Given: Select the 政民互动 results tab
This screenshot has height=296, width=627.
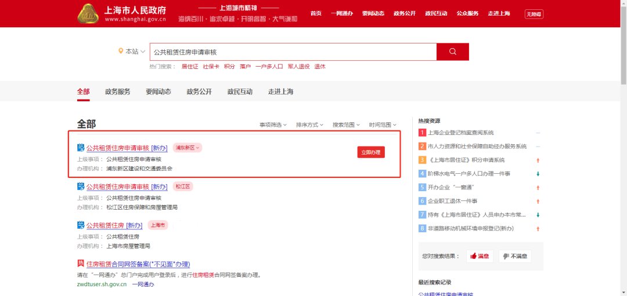Looking at the screenshot, I should (240, 92).
